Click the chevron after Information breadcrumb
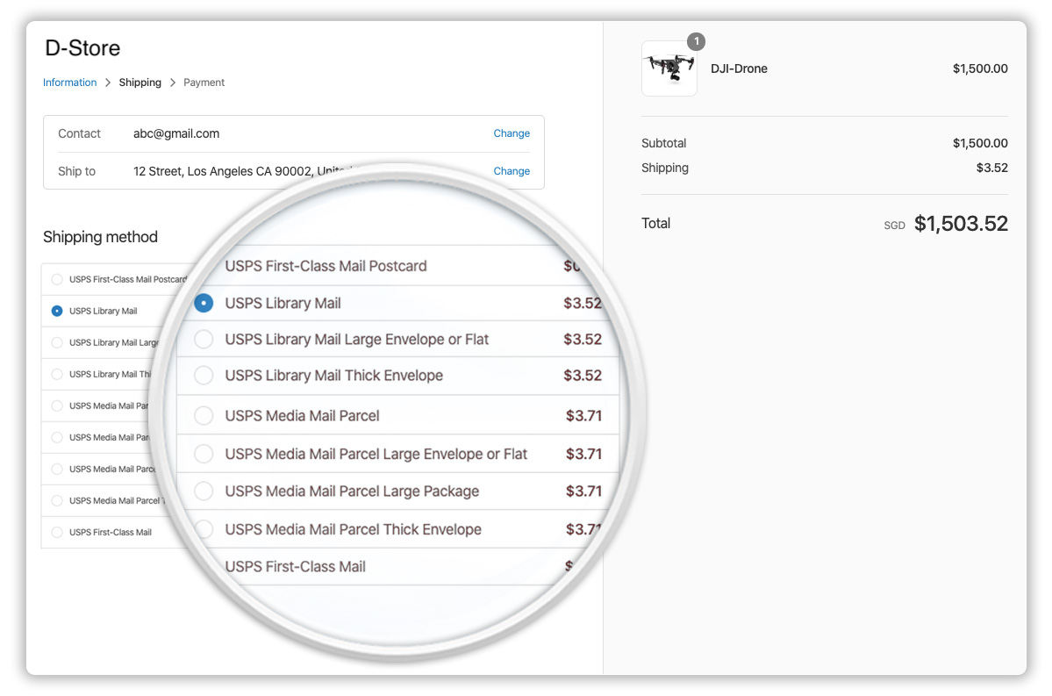This screenshot has width=1052, height=696. (x=108, y=83)
